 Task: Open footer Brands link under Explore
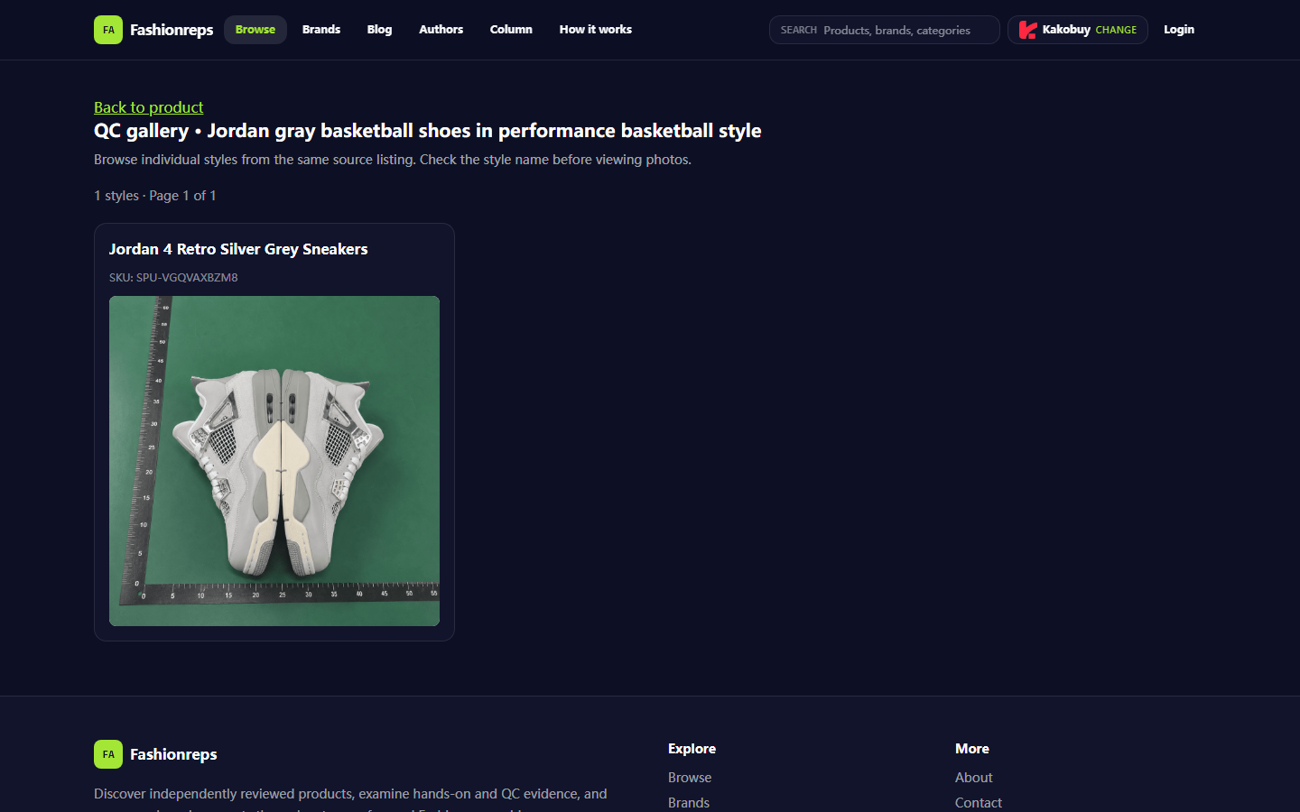(x=689, y=803)
